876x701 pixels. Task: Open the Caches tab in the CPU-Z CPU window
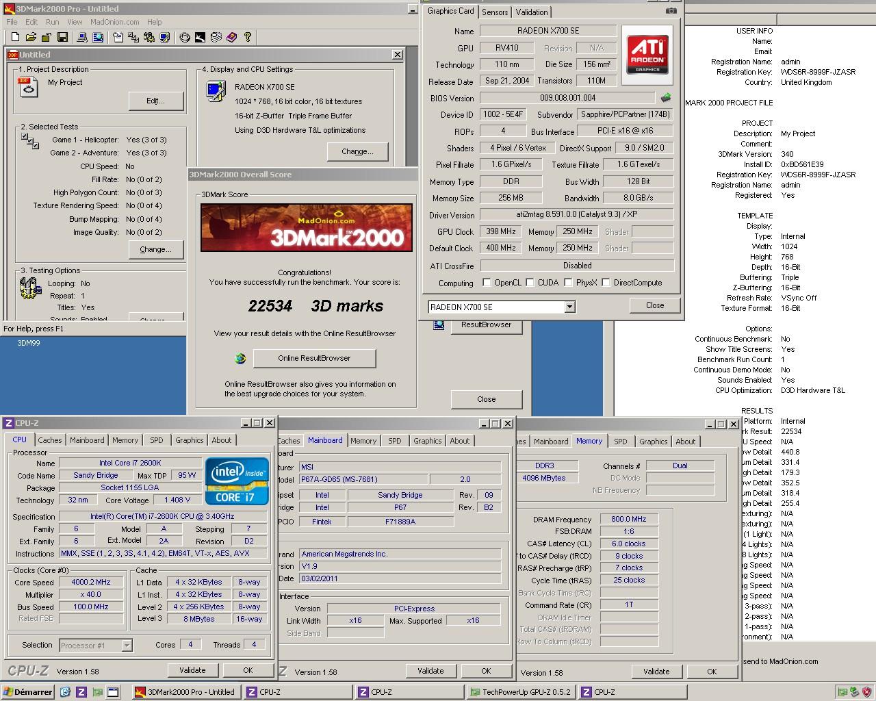pyautogui.click(x=50, y=440)
